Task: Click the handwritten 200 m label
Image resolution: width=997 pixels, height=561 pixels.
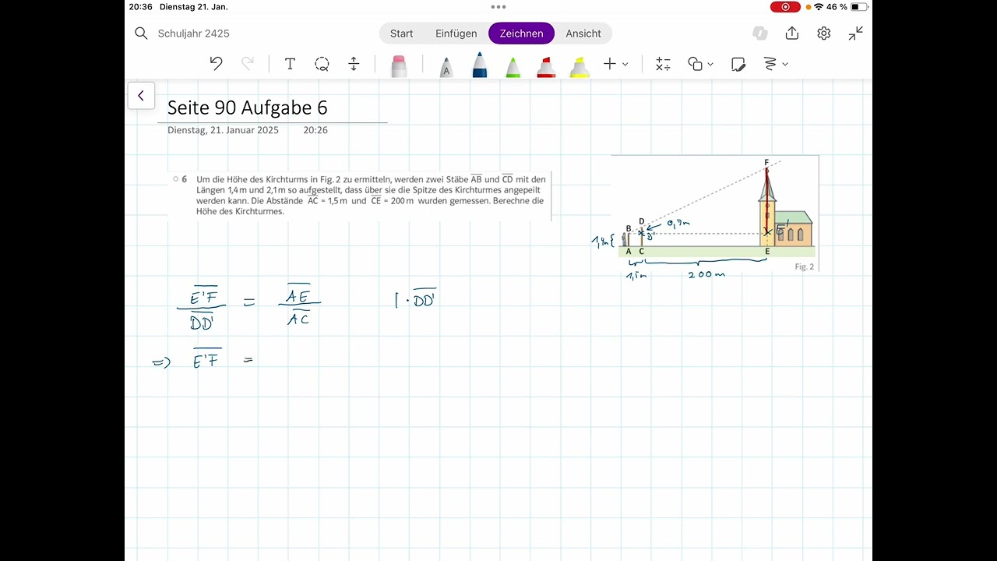Action: pos(706,274)
